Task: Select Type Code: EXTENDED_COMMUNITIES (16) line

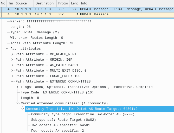Action: (x=57, y=92)
